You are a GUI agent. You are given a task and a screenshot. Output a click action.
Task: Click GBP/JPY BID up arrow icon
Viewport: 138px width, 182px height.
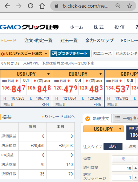(x=121, y=81)
